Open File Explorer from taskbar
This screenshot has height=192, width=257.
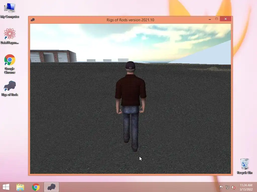click(x=20, y=187)
